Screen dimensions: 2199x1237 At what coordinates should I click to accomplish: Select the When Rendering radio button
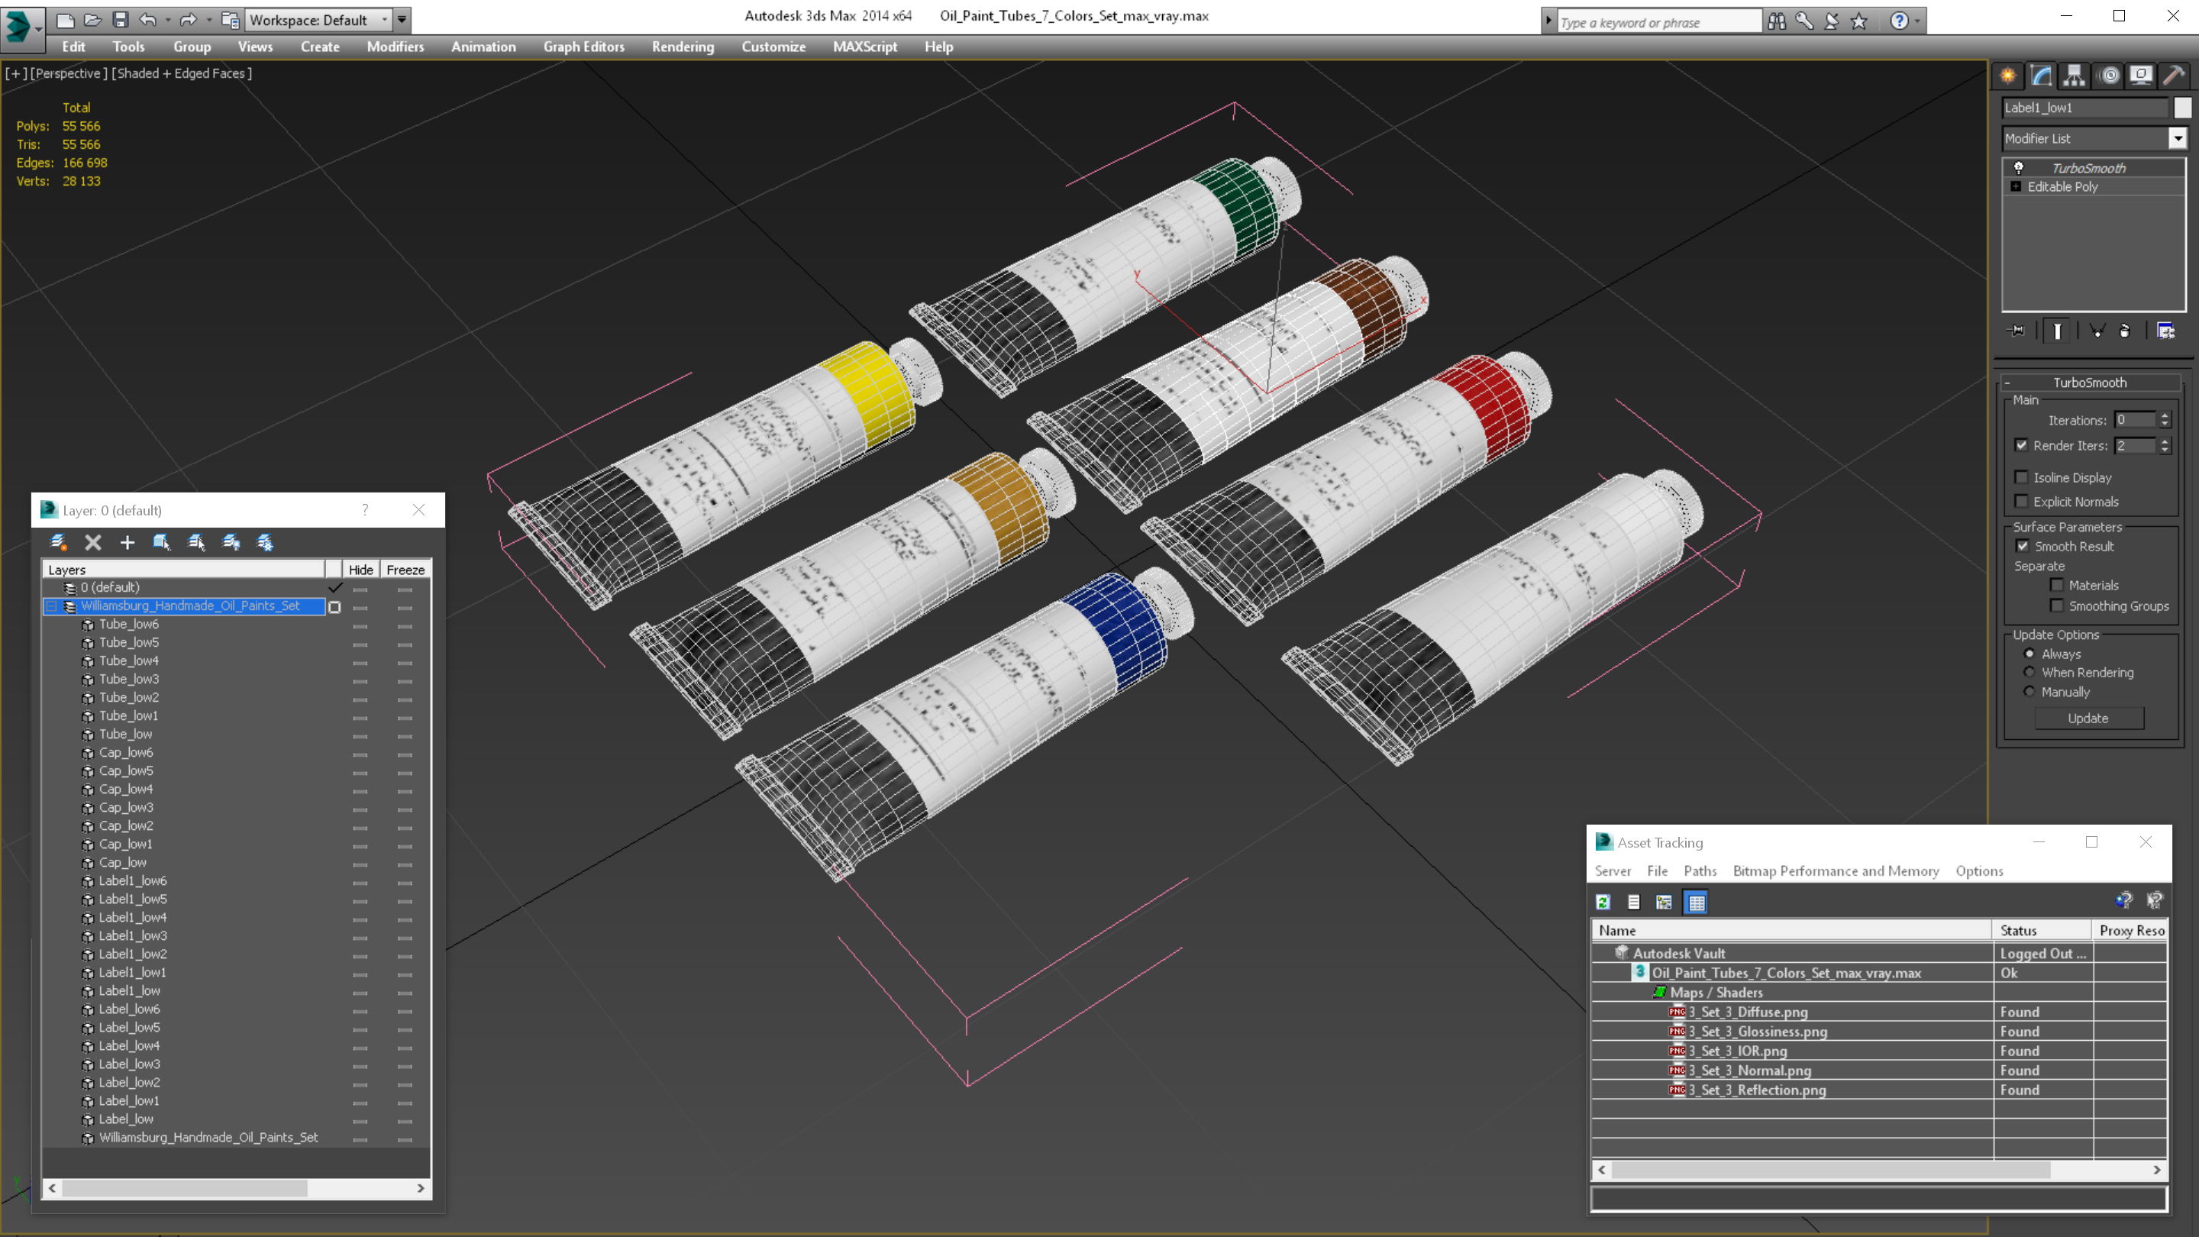pos(2029,672)
